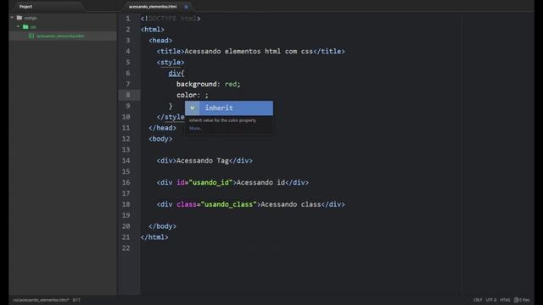Click the codigo project folder icon
Screen dimensions: 543x305
(20, 18)
